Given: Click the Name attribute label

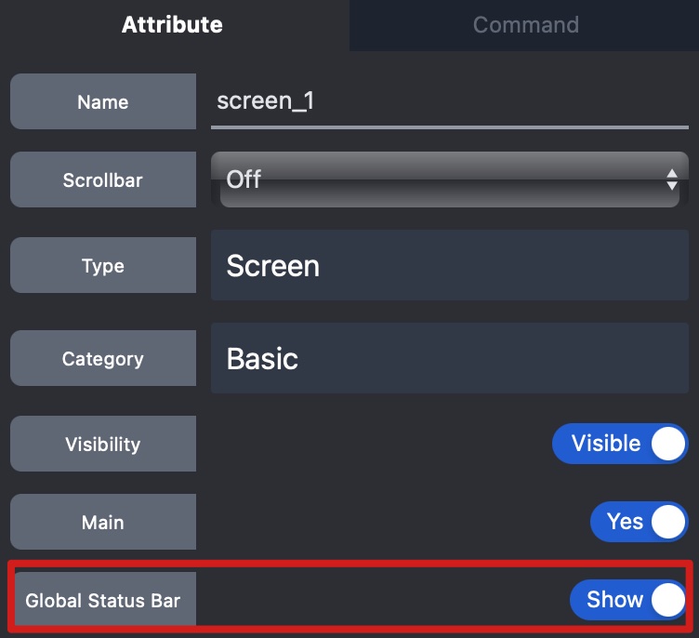Looking at the screenshot, I should [x=103, y=102].
